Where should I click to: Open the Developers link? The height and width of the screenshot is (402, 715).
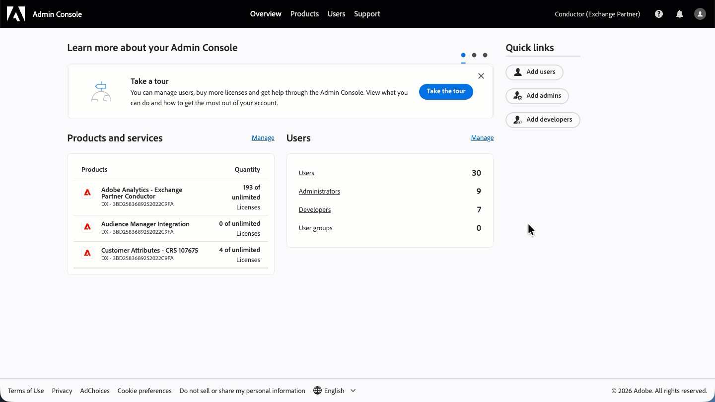coord(315,210)
